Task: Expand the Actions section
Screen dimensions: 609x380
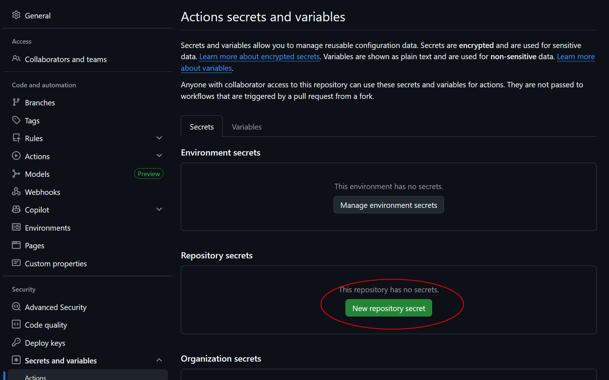Action: point(159,155)
